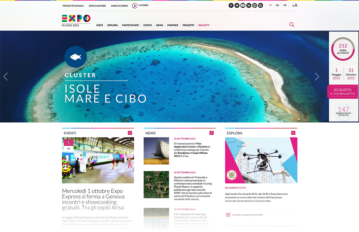Click the Expo Cantiere link
Screen dimensions: 359x232
tap(97, 6)
